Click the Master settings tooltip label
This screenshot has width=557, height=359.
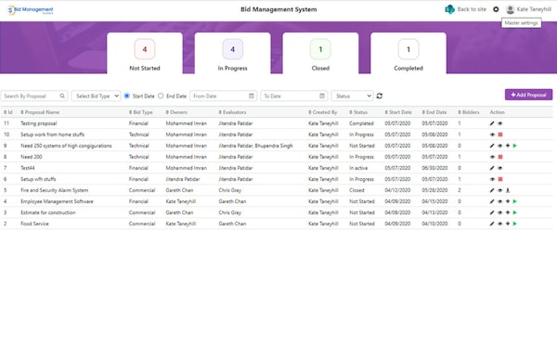[521, 23]
